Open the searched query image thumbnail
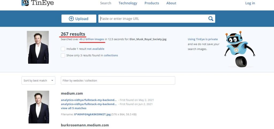Viewport: 274px width, 129px height. tap(38, 47)
